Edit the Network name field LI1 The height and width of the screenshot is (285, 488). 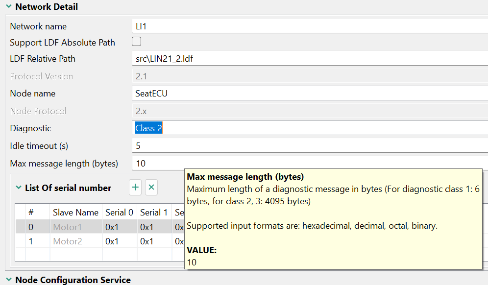point(310,26)
